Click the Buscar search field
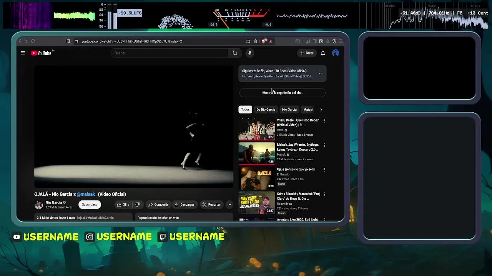This screenshot has height=276, width=492. pyautogui.click(x=170, y=53)
